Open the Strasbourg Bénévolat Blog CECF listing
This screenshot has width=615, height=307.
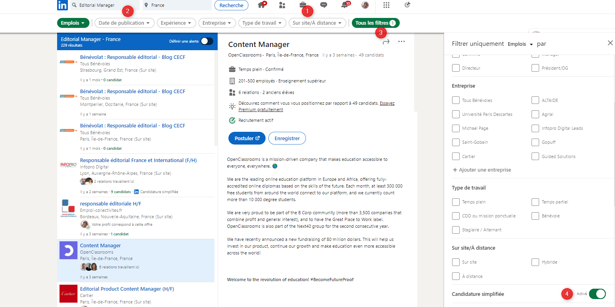[133, 57]
